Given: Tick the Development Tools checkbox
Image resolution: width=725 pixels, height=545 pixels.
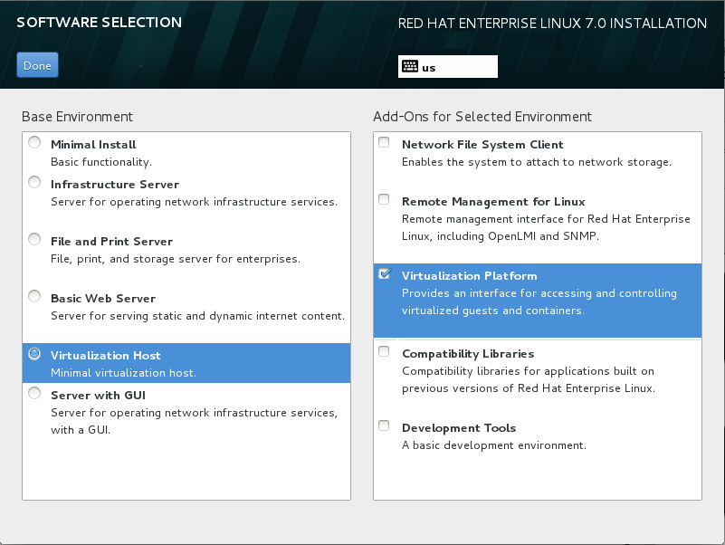Looking at the screenshot, I should (385, 426).
